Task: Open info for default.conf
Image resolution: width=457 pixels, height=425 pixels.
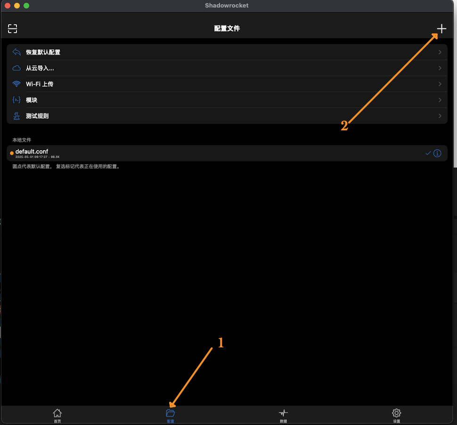Action: click(x=437, y=153)
